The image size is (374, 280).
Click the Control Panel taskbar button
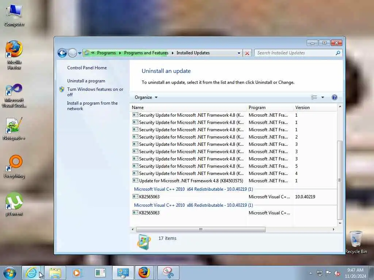(123, 273)
